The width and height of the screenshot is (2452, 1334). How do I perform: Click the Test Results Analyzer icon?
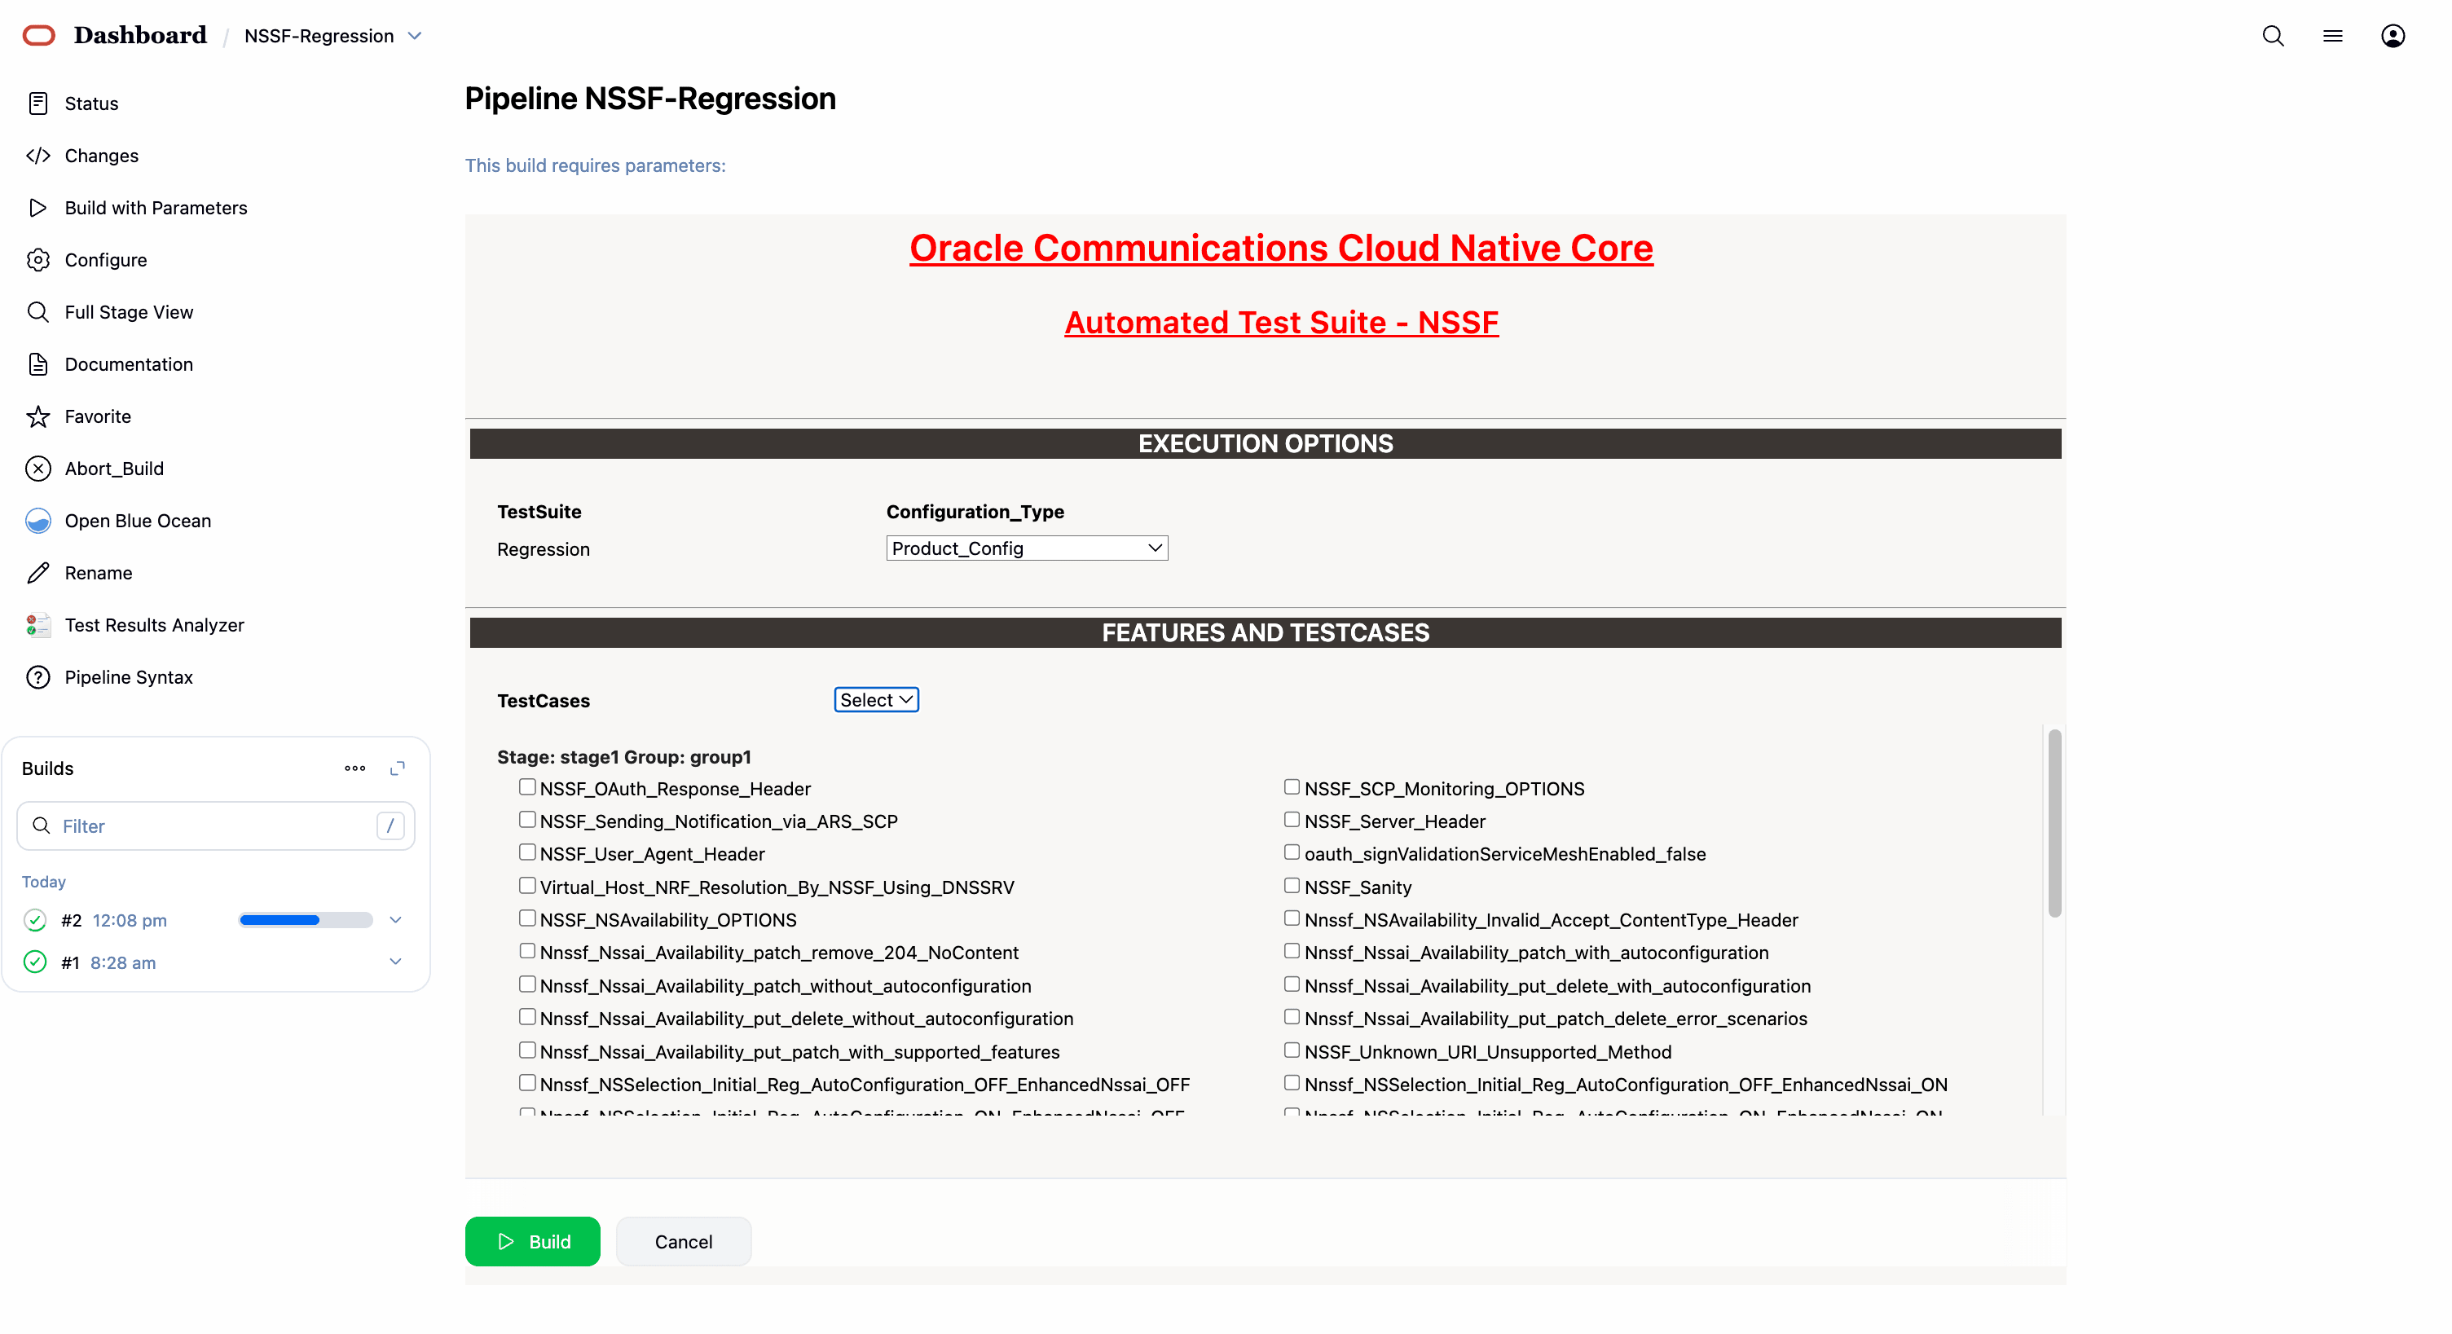click(38, 625)
